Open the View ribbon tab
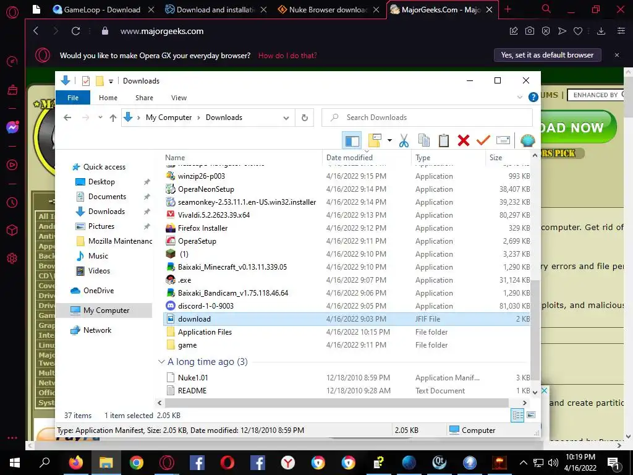The image size is (633, 475). coord(179,98)
